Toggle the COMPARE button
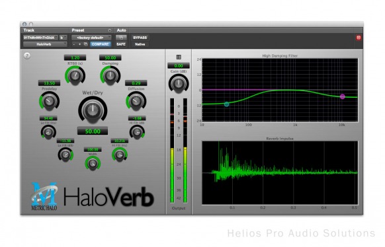Screen dimensions: 385x247 tap(100, 44)
